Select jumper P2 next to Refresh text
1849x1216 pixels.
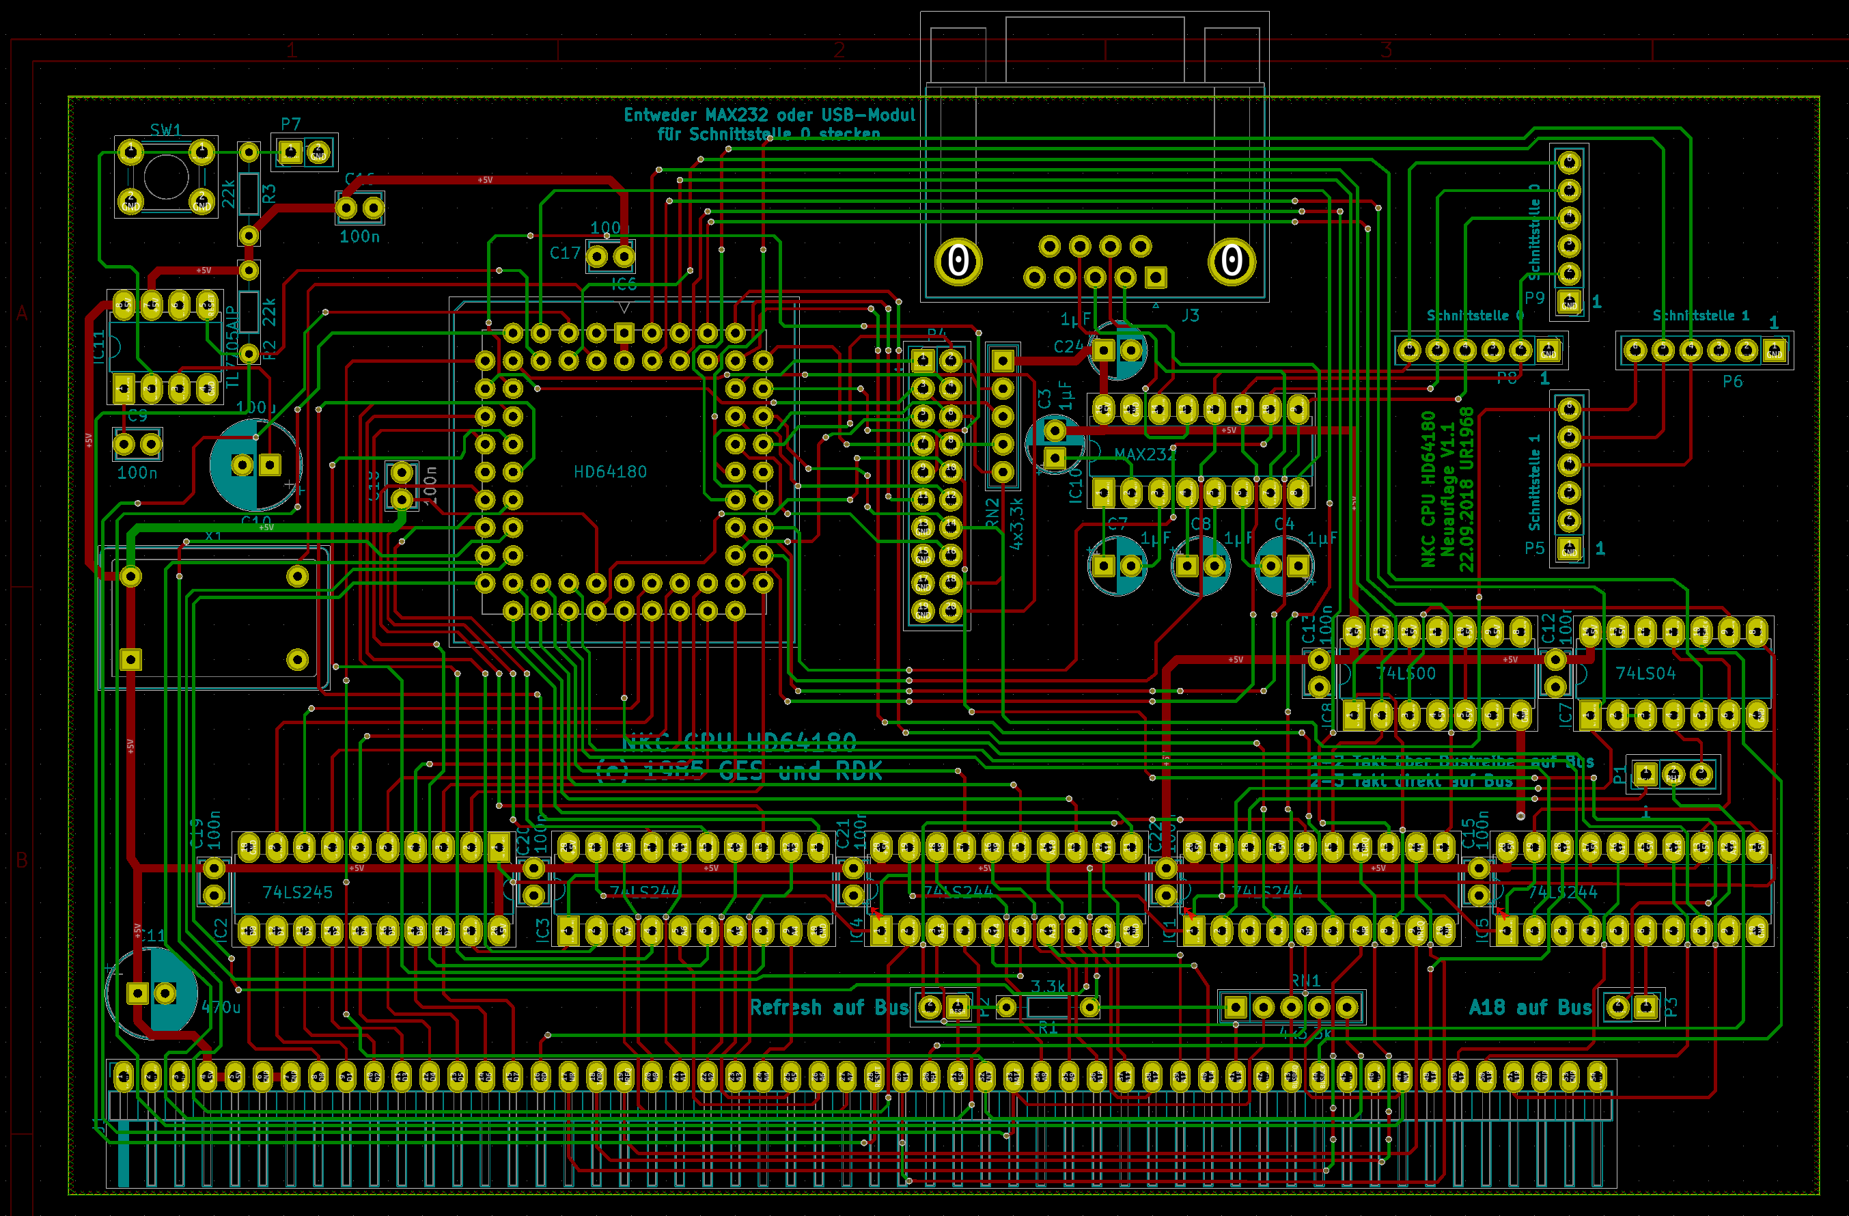pos(944,1008)
